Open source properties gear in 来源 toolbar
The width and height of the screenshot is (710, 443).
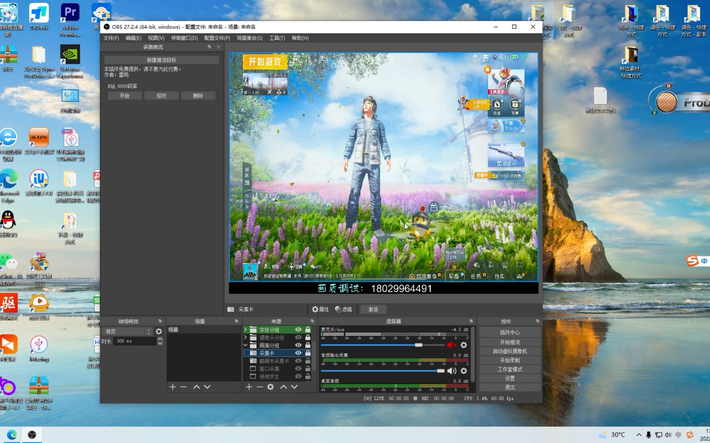click(270, 387)
